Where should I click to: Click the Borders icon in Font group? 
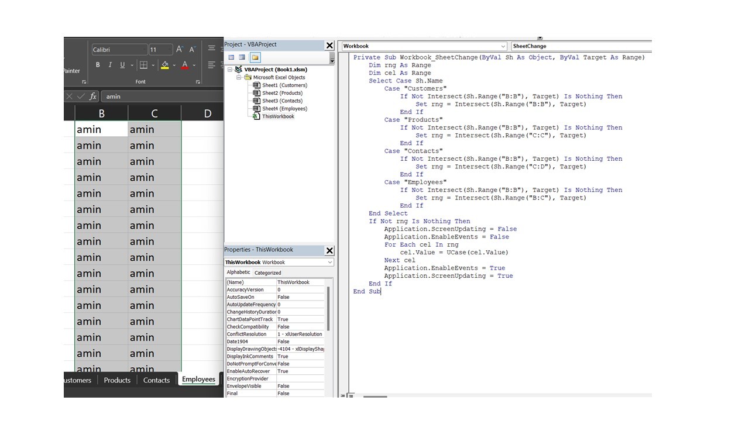point(143,65)
